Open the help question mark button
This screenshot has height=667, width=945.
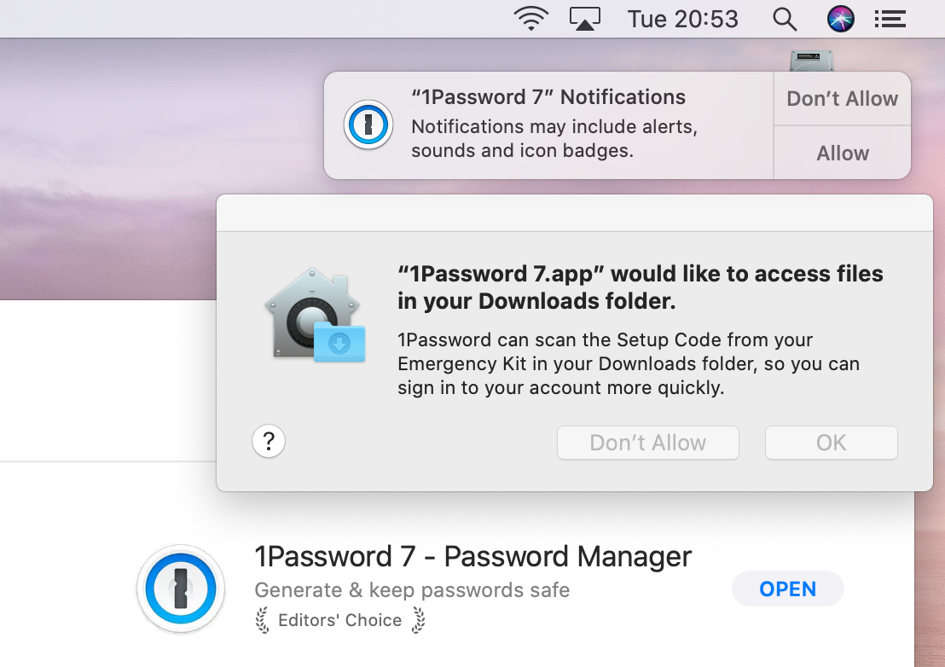(269, 442)
